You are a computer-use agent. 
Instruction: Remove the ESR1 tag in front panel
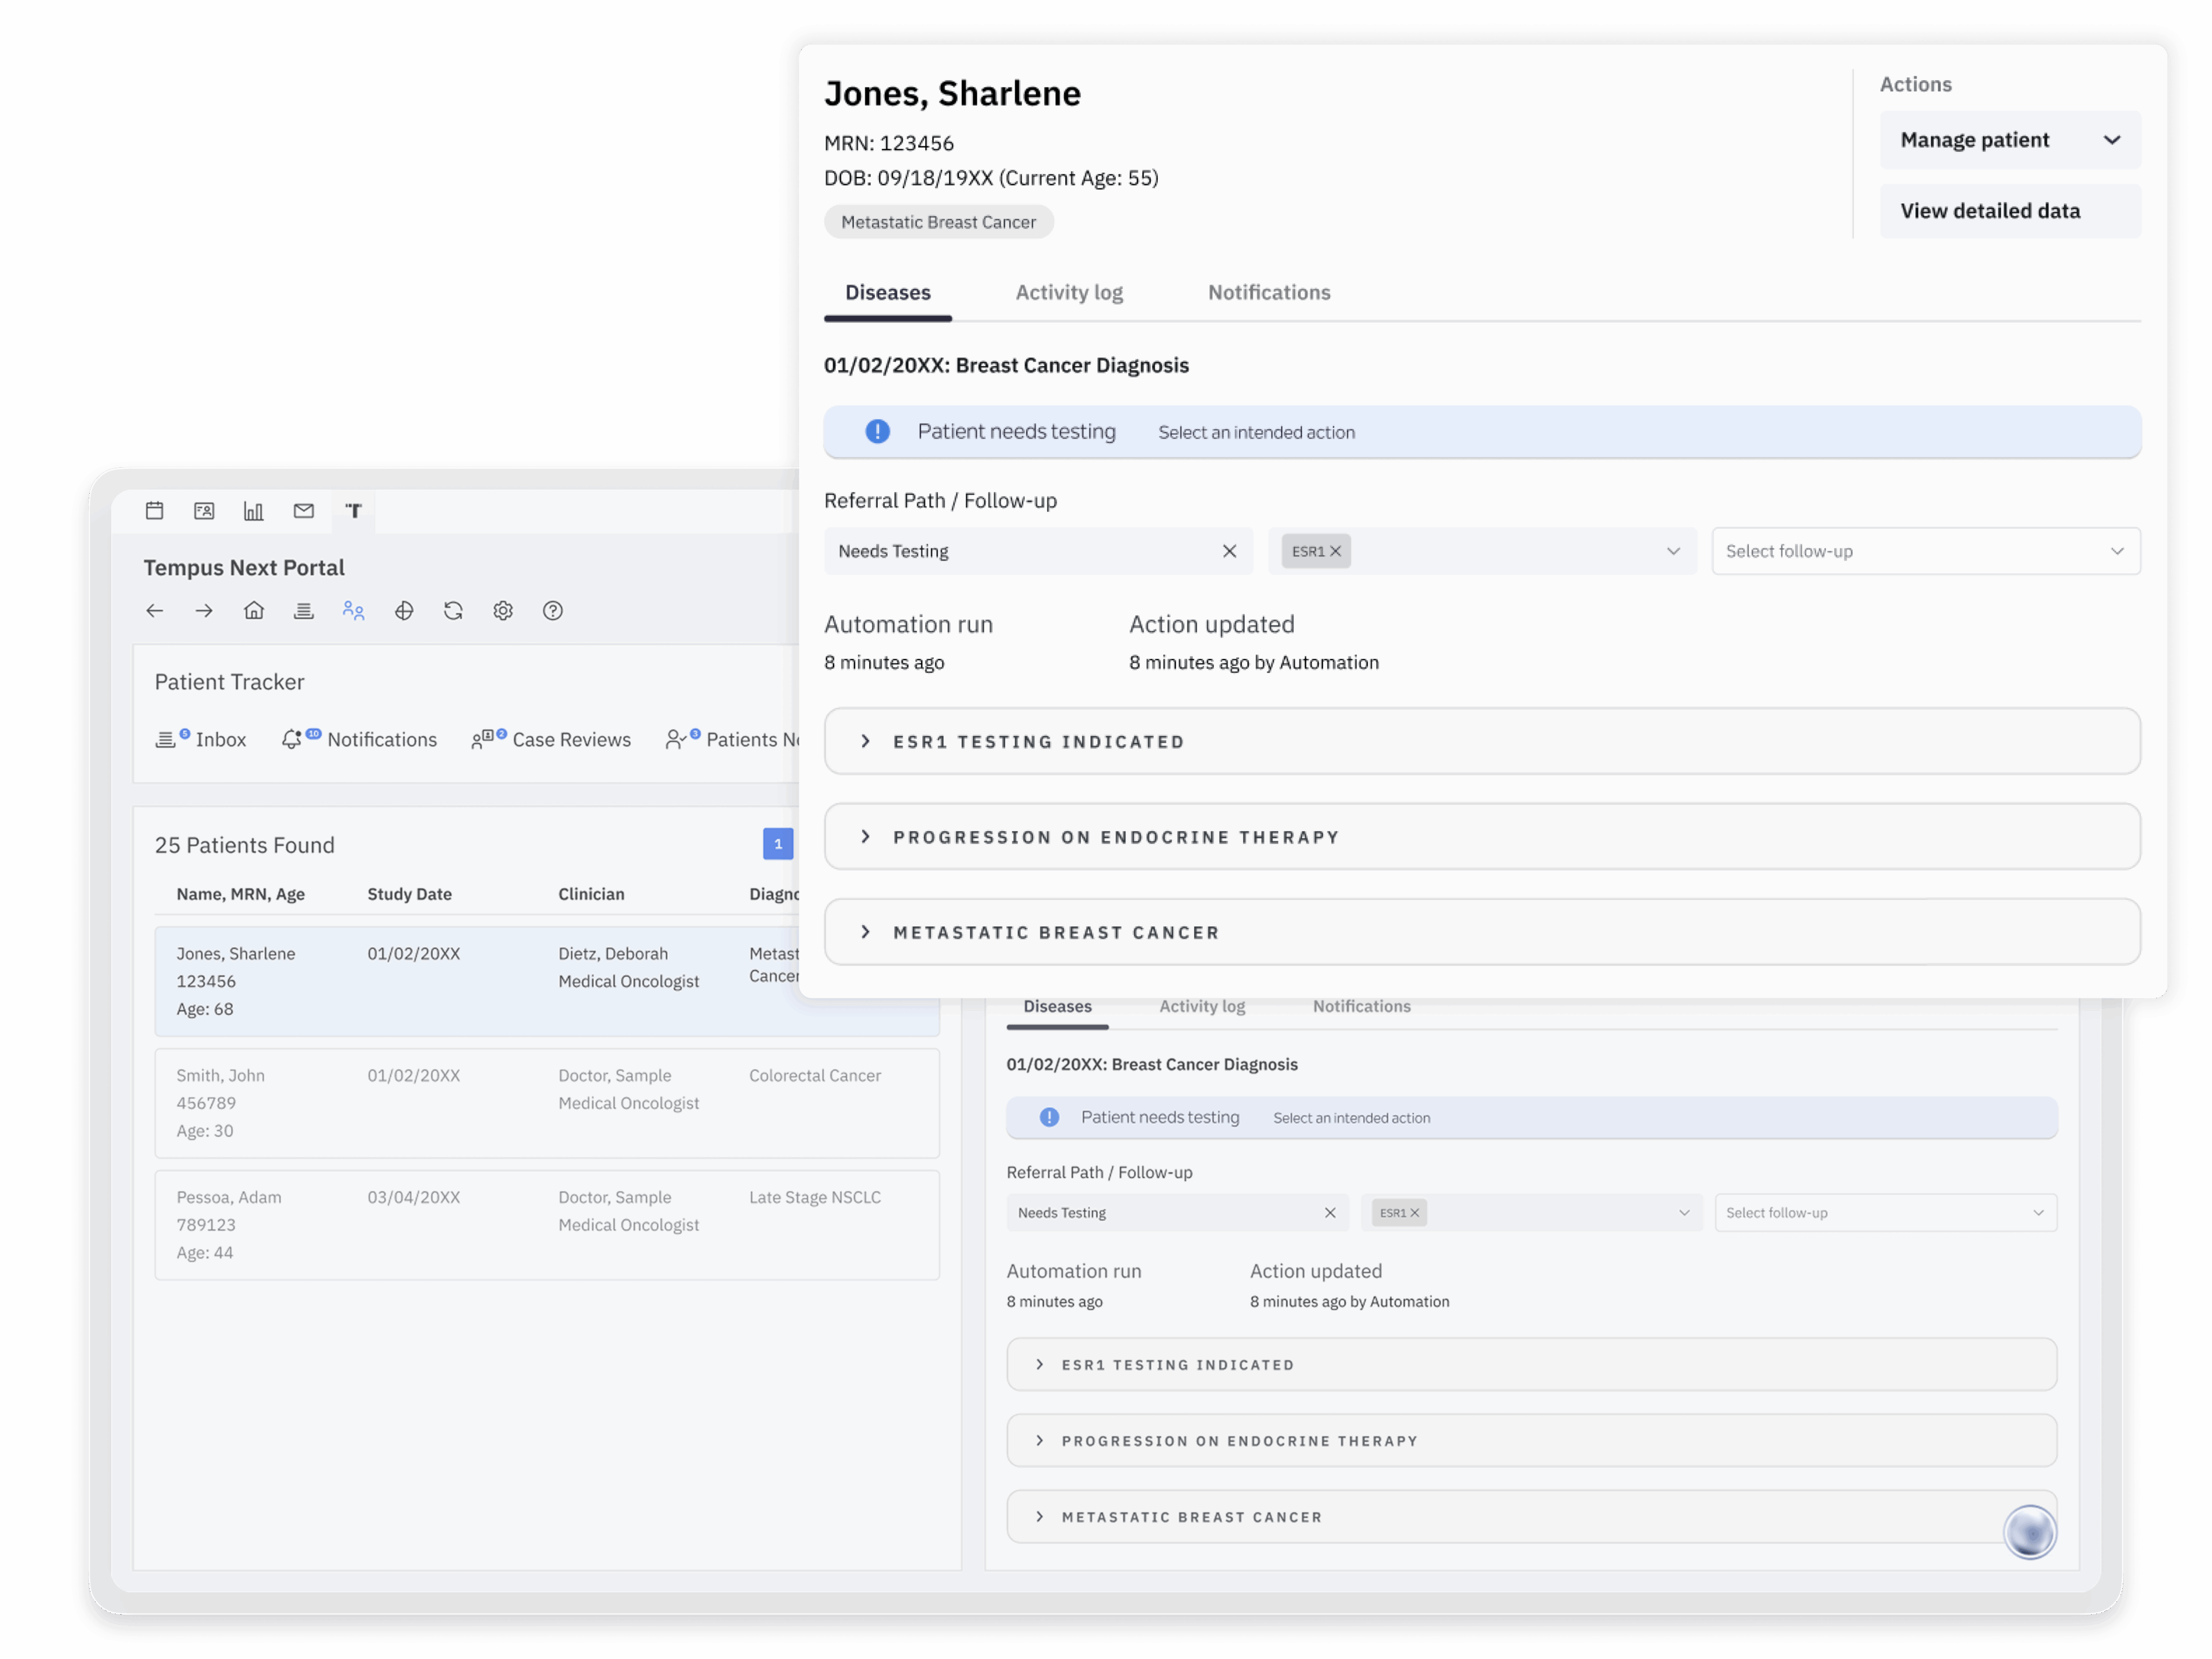pyautogui.click(x=1336, y=551)
